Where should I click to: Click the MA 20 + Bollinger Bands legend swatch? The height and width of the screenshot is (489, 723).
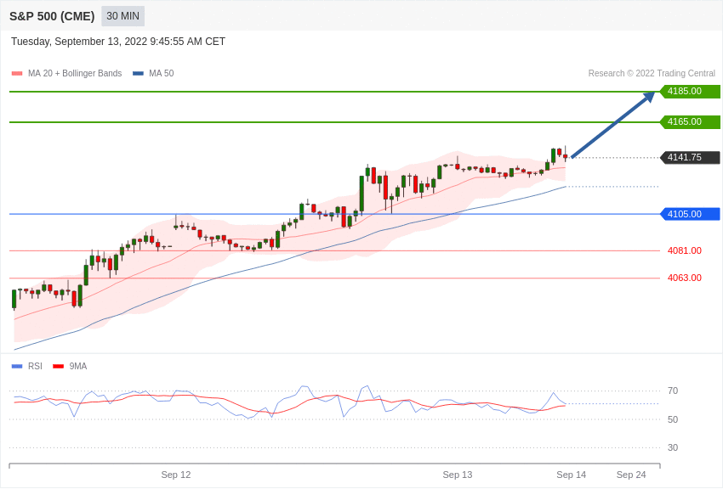17,73
